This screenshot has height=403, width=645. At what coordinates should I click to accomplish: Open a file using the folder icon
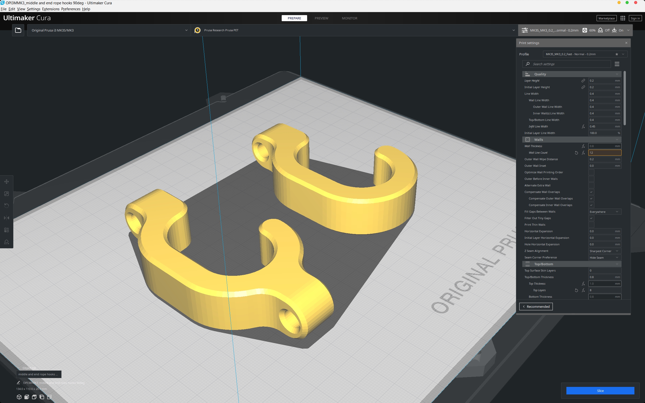click(x=18, y=30)
